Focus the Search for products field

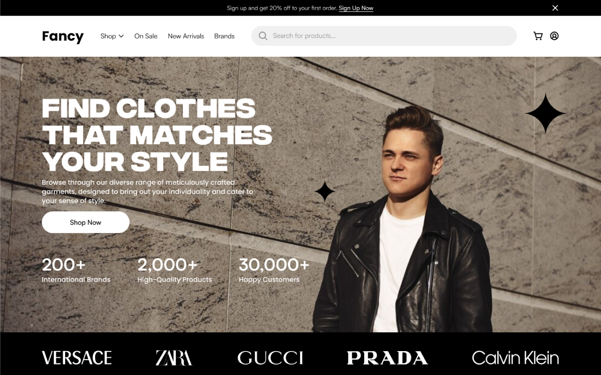coord(384,36)
